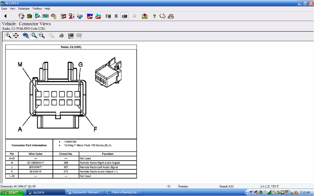Toggle the fit-to-page zoom mode button
This screenshot has width=314, height=196.
point(34,36)
